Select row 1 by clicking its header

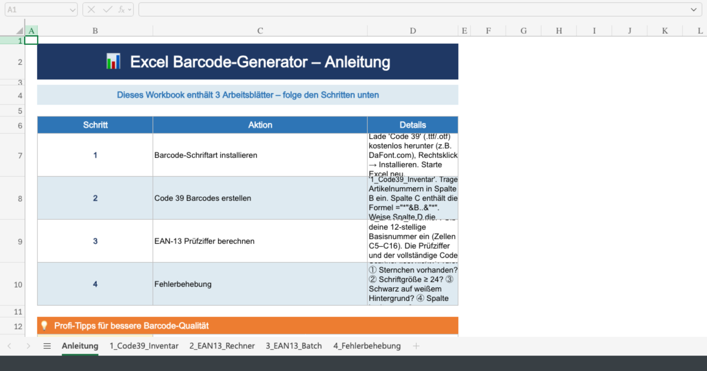click(x=19, y=40)
